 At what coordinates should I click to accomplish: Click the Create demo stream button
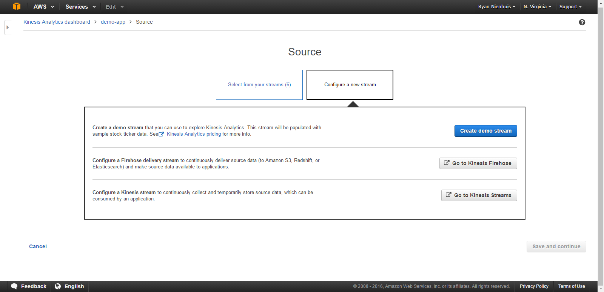486,131
